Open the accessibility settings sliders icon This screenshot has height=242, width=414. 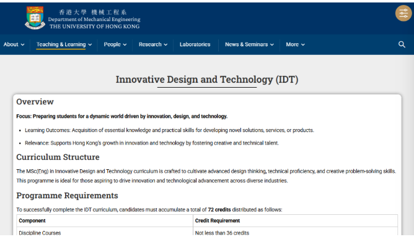[x=403, y=13]
